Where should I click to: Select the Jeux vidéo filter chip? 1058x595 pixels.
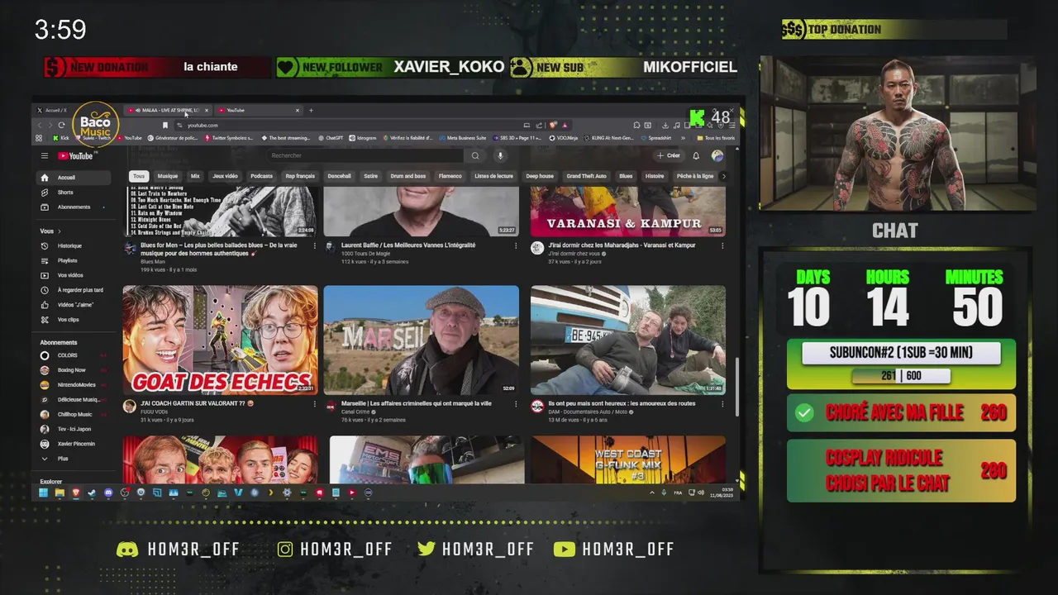click(x=225, y=176)
